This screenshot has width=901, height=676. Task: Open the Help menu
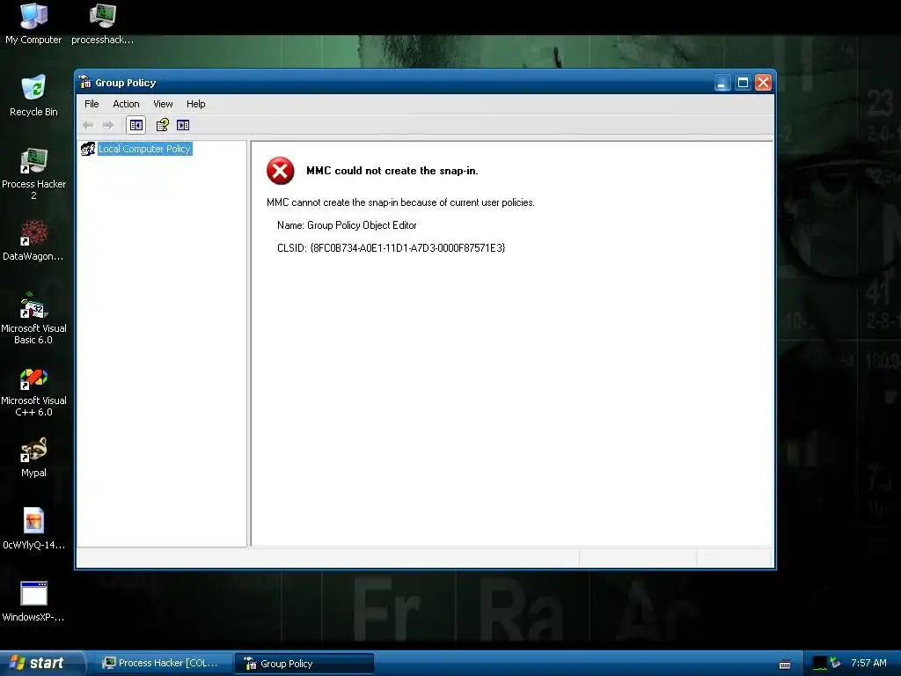[195, 104]
